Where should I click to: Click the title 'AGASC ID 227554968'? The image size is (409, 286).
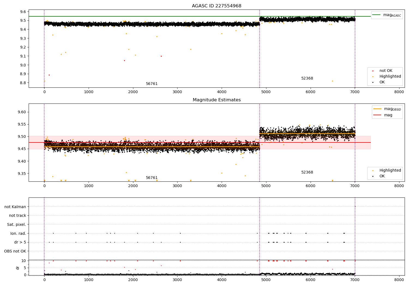click(216, 6)
